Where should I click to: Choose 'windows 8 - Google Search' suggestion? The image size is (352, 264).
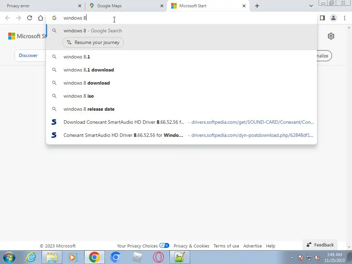pos(181,31)
